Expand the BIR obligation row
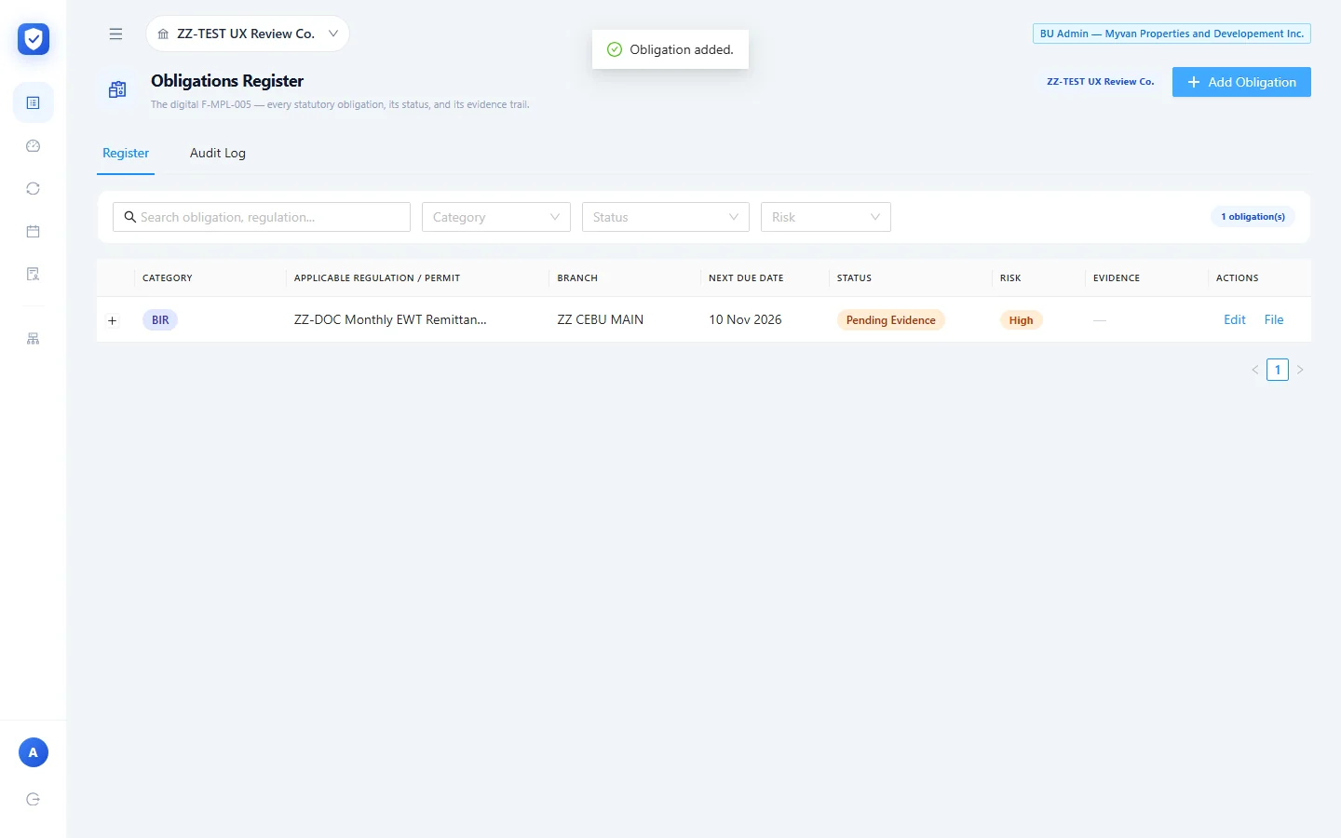This screenshot has height=838, width=1341. (112, 320)
